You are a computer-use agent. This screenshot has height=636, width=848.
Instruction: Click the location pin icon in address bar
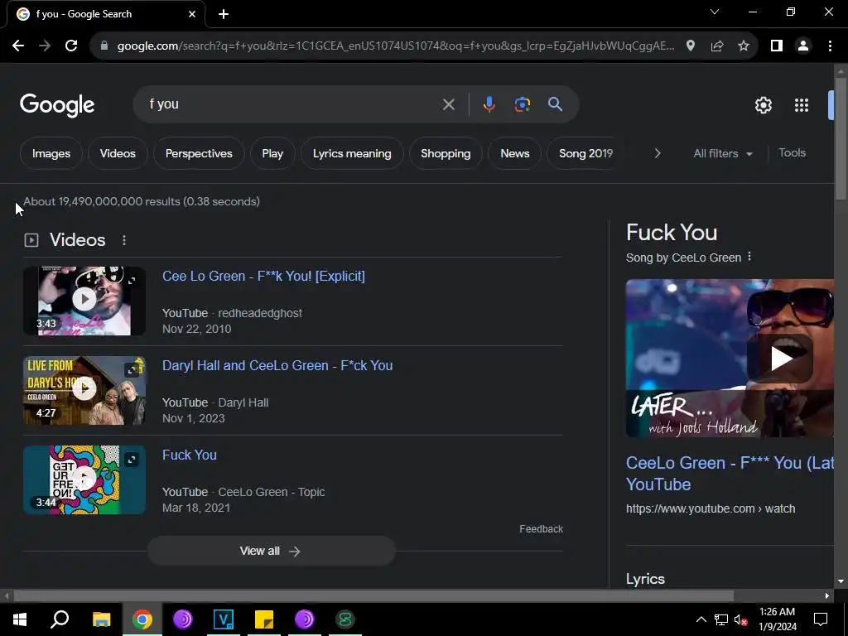pos(690,46)
